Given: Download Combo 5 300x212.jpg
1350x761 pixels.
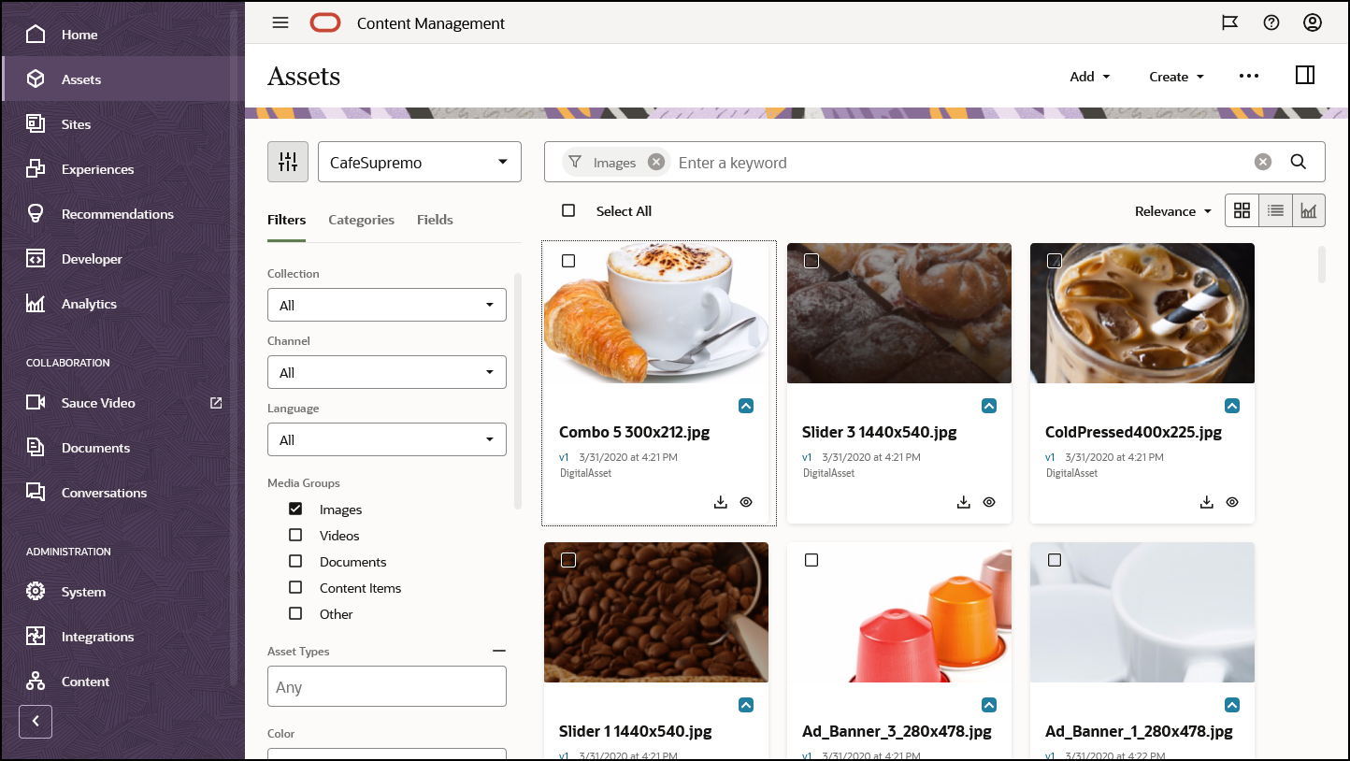Looking at the screenshot, I should tap(720, 502).
